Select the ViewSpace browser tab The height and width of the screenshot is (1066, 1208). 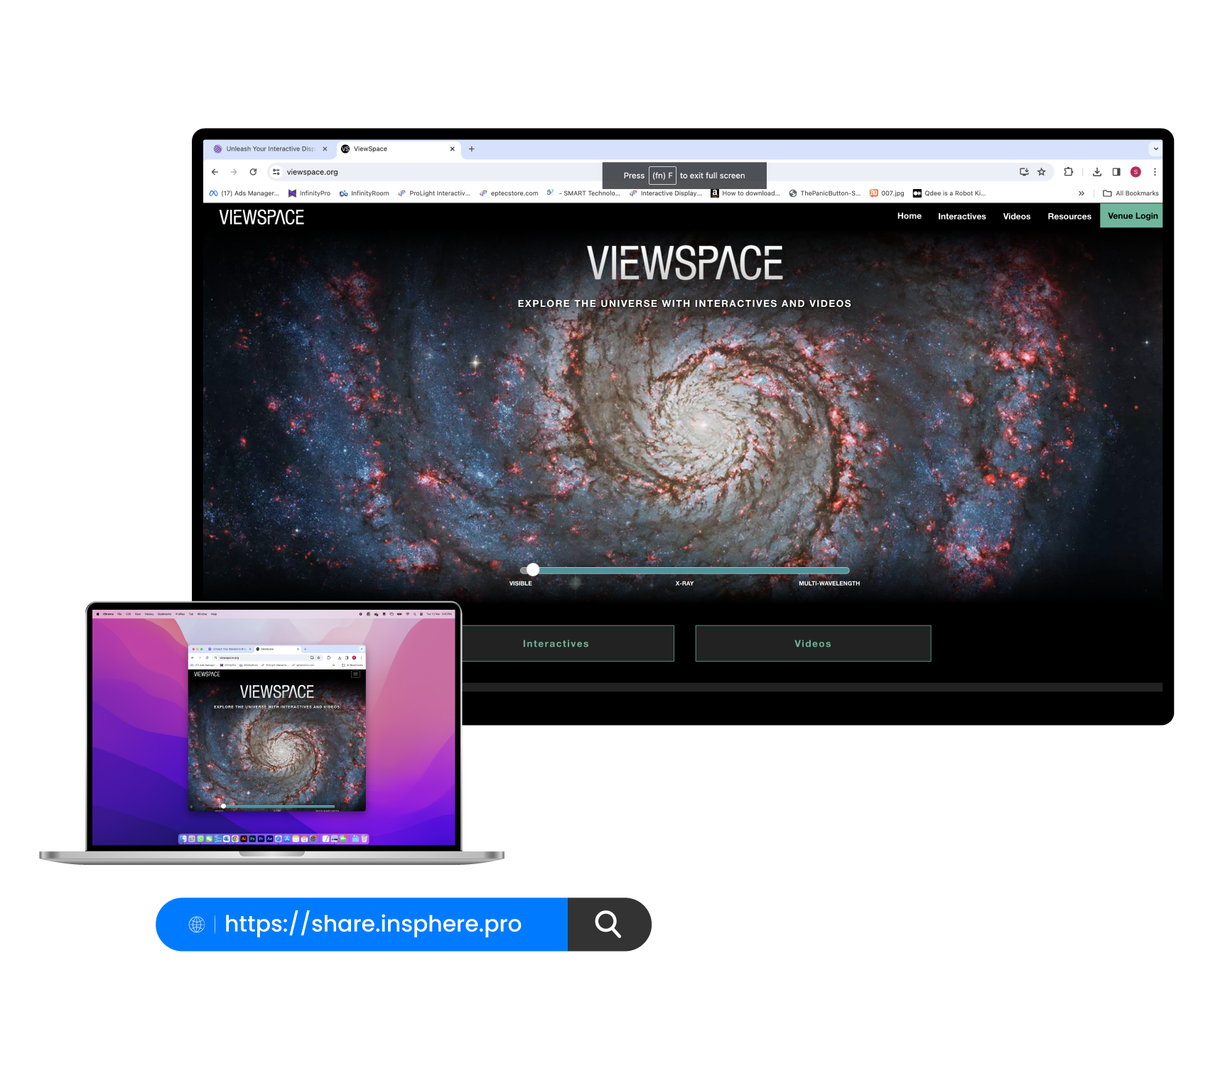pyautogui.click(x=398, y=149)
